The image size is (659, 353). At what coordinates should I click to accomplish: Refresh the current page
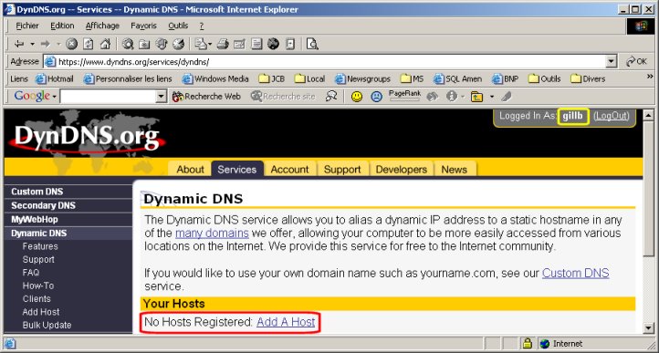(x=89, y=44)
